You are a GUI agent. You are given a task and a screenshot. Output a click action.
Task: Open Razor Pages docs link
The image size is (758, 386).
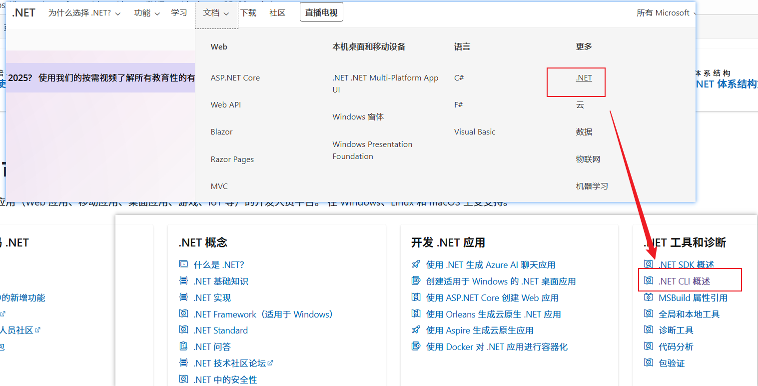(232, 159)
